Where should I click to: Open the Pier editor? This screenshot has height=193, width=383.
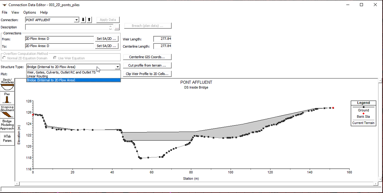pyautogui.click(x=7, y=98)
